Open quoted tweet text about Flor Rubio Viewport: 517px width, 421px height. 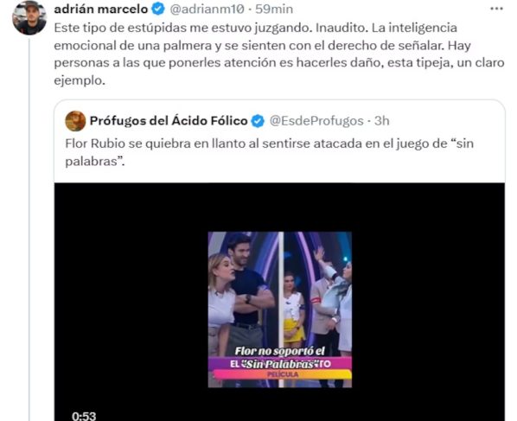(x=270, y=152)
